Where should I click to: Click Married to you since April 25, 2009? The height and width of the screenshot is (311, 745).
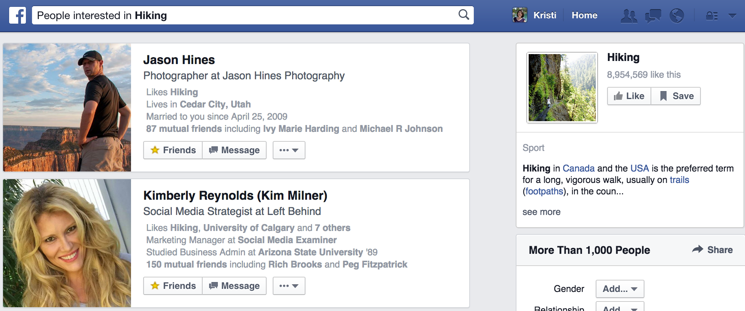click(x=217, y=117)
